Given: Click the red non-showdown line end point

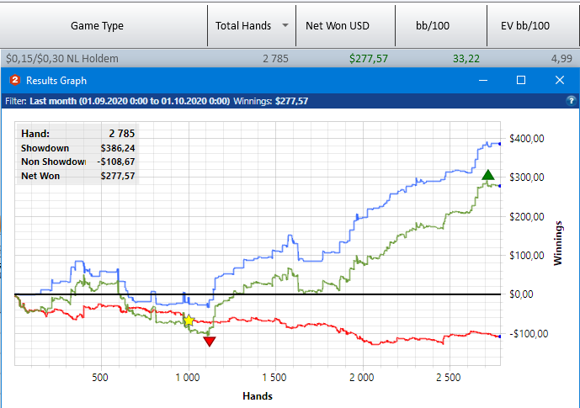Looking at the screenshot, I should [500, 336].
